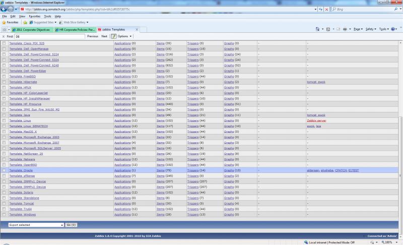Screen dimensions: 403x245
Task: Open the Page menu dropdown
Action: click(358, 29)
